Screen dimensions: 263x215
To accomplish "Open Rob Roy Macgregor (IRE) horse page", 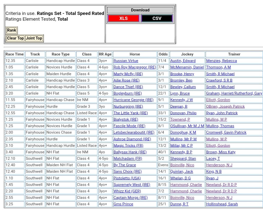I will pos(135,67).
